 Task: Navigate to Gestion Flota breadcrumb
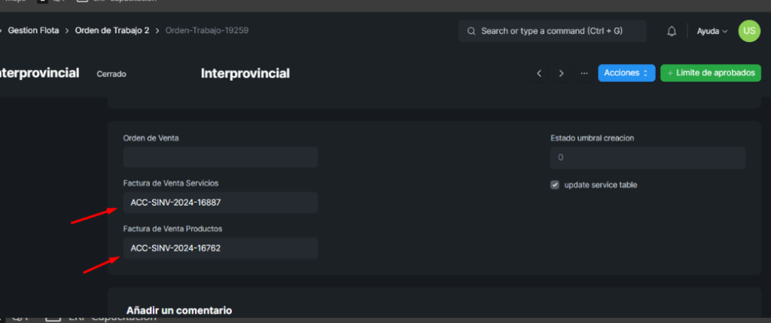point(33,30)
